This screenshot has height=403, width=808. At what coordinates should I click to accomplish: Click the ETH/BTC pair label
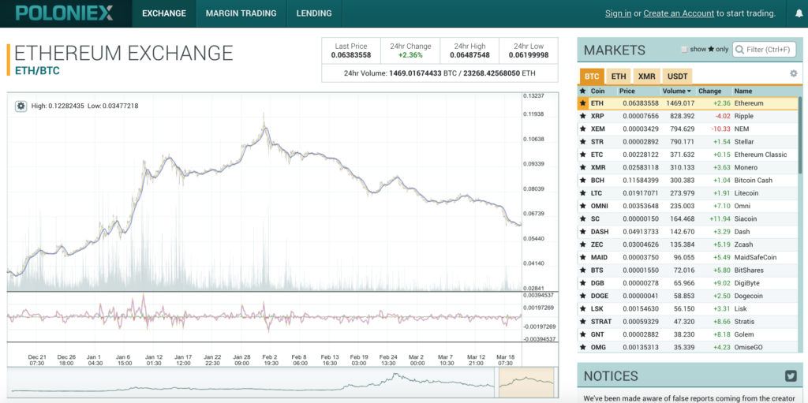(x=37, y=71)
